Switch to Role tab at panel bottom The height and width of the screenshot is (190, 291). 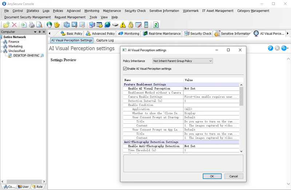(37, 187)
